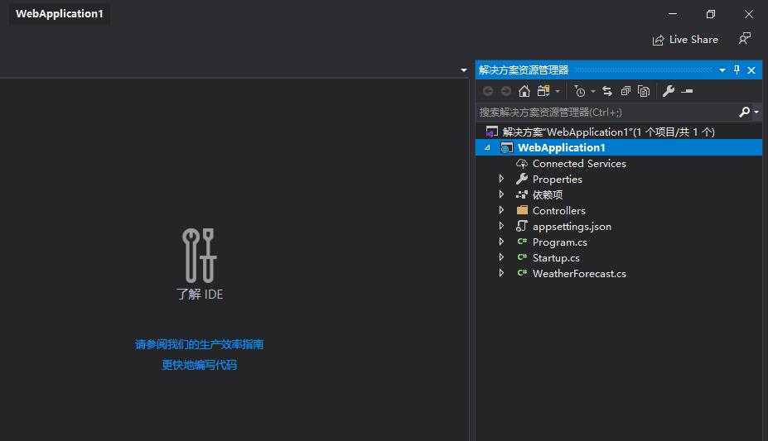Open dropdown arrow beside switch views icon
This screenshot has width=768, height=441.
[558, 91]
